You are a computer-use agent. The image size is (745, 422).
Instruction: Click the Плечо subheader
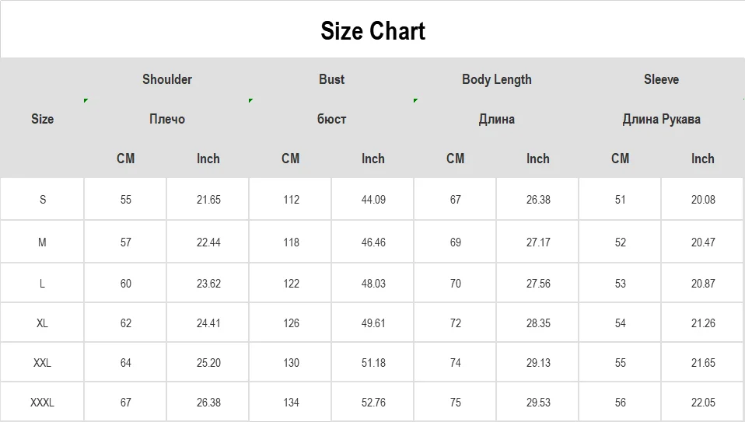click(166, 119)
